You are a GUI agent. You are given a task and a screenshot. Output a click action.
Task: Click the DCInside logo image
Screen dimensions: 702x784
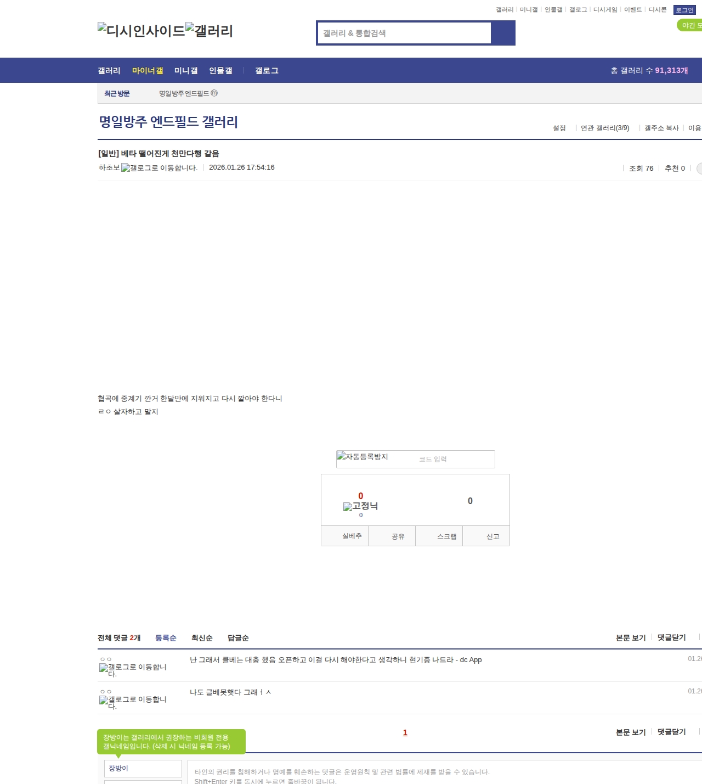tap(141, 30)
